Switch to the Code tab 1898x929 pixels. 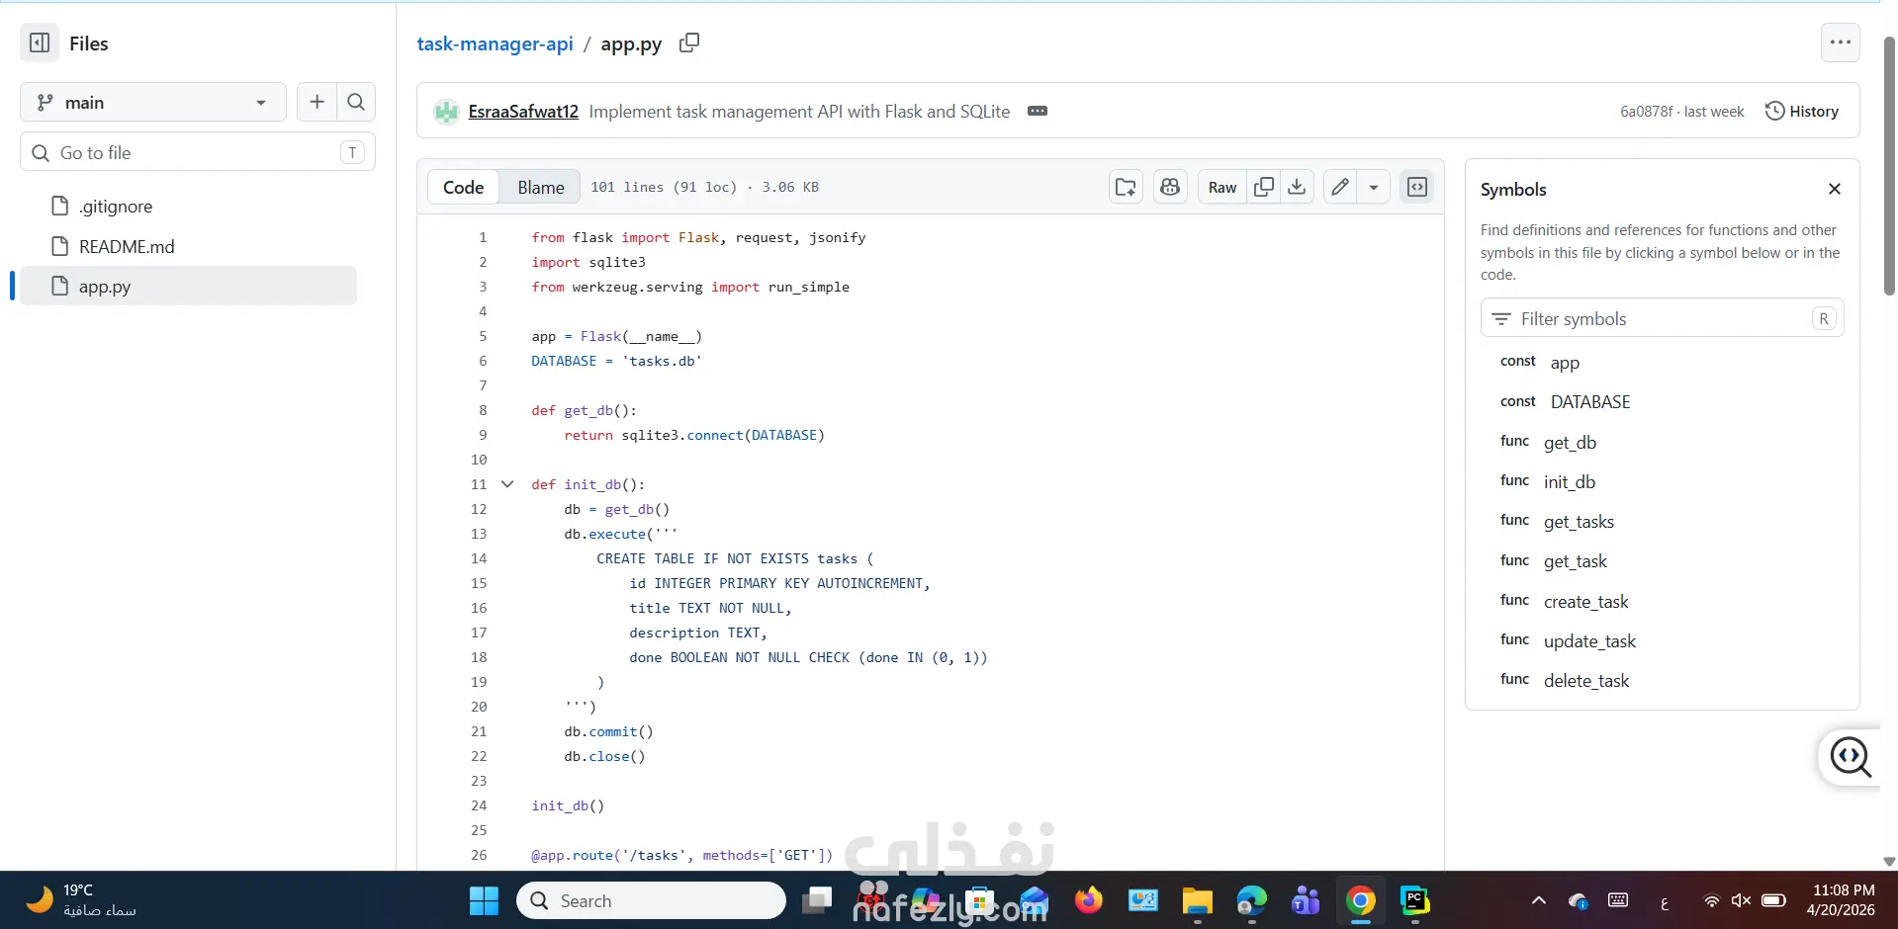pyautogui.click(x=463, y=187)
